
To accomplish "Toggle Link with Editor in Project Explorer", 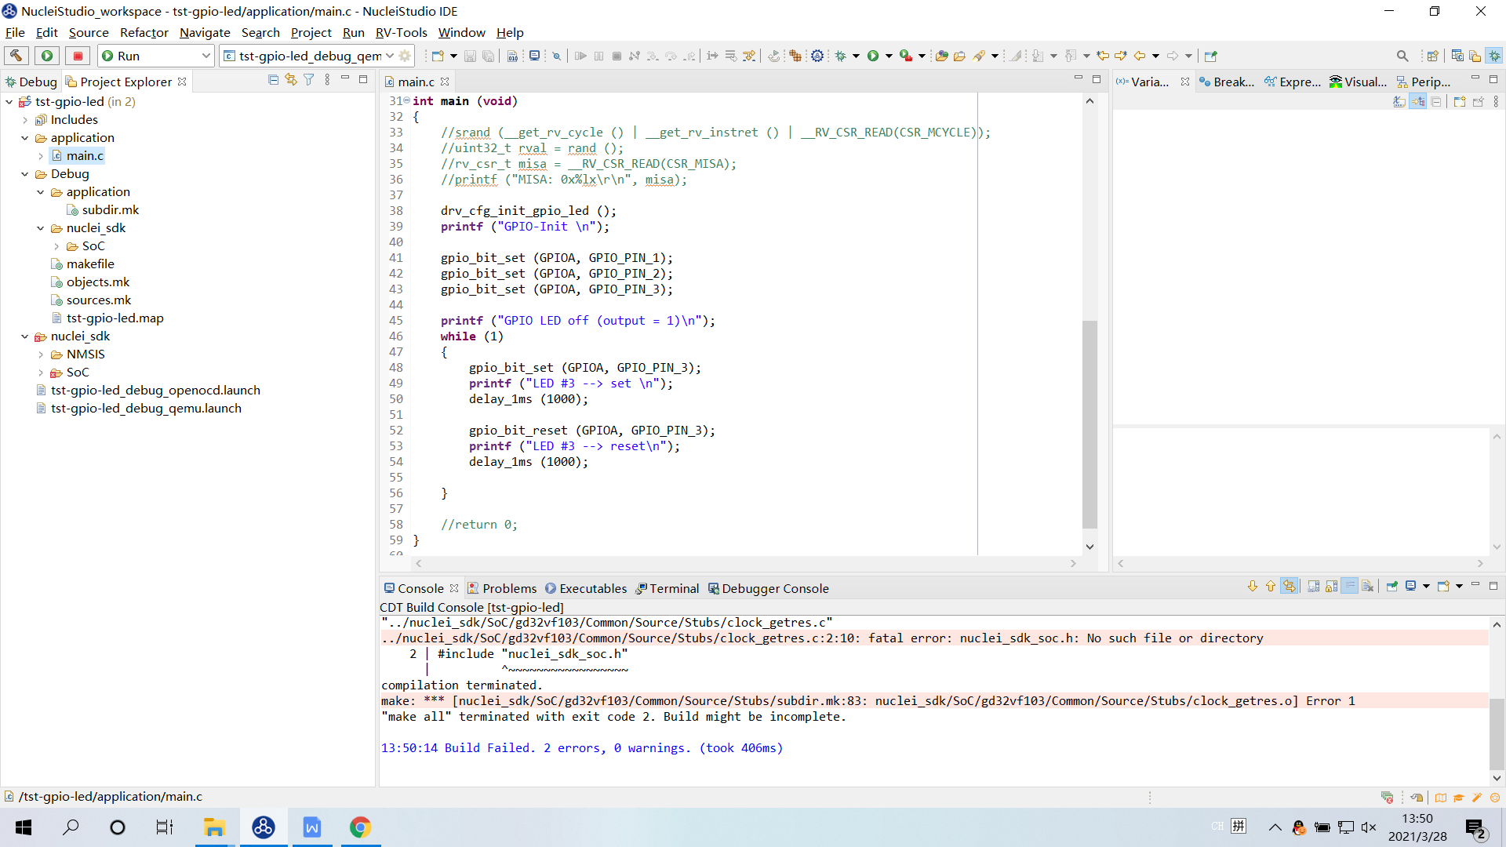I will point(291,79).
